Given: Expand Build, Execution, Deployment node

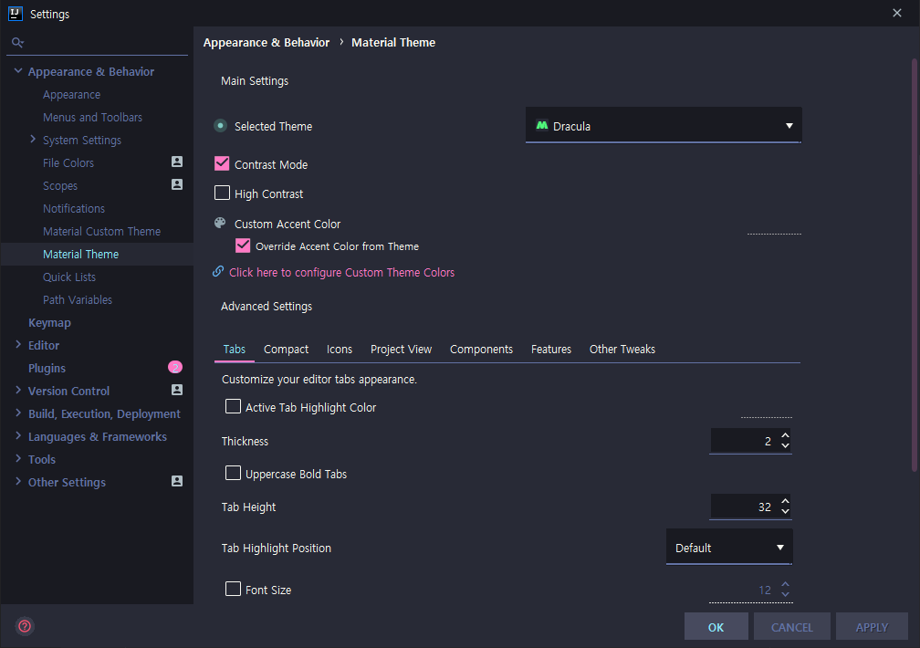Looking at the screenshot, I should (18, 413).
